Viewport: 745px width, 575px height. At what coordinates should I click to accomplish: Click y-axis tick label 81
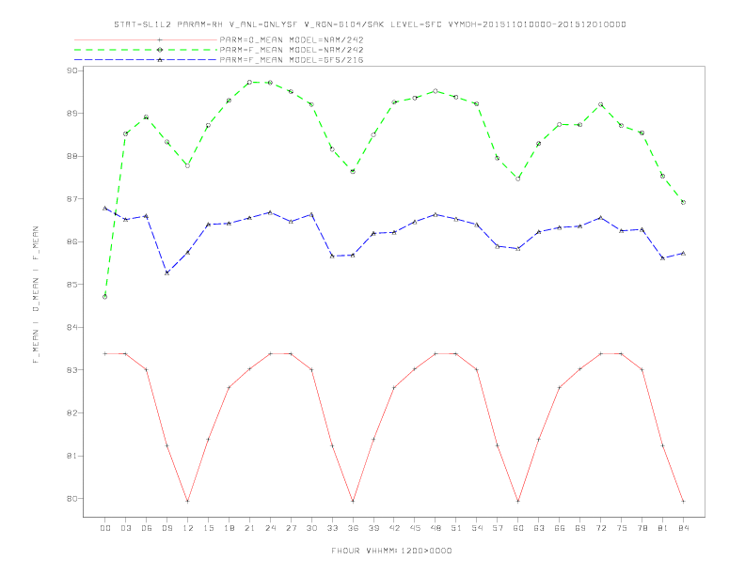(x=72, y=456)
